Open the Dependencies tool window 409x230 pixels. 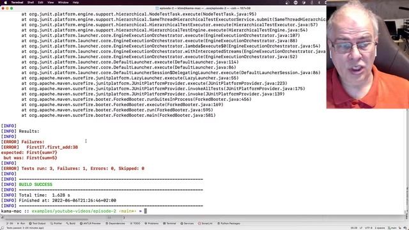point(115,224)
